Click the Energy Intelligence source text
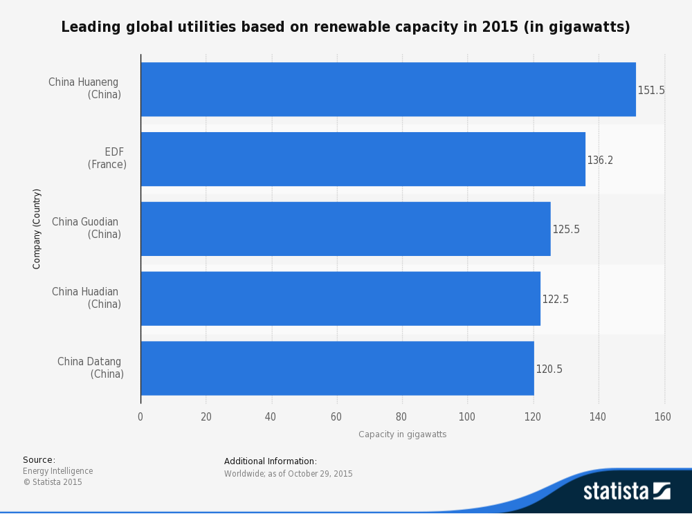This screenshot has width=692, height=514. tap(58, 471)
